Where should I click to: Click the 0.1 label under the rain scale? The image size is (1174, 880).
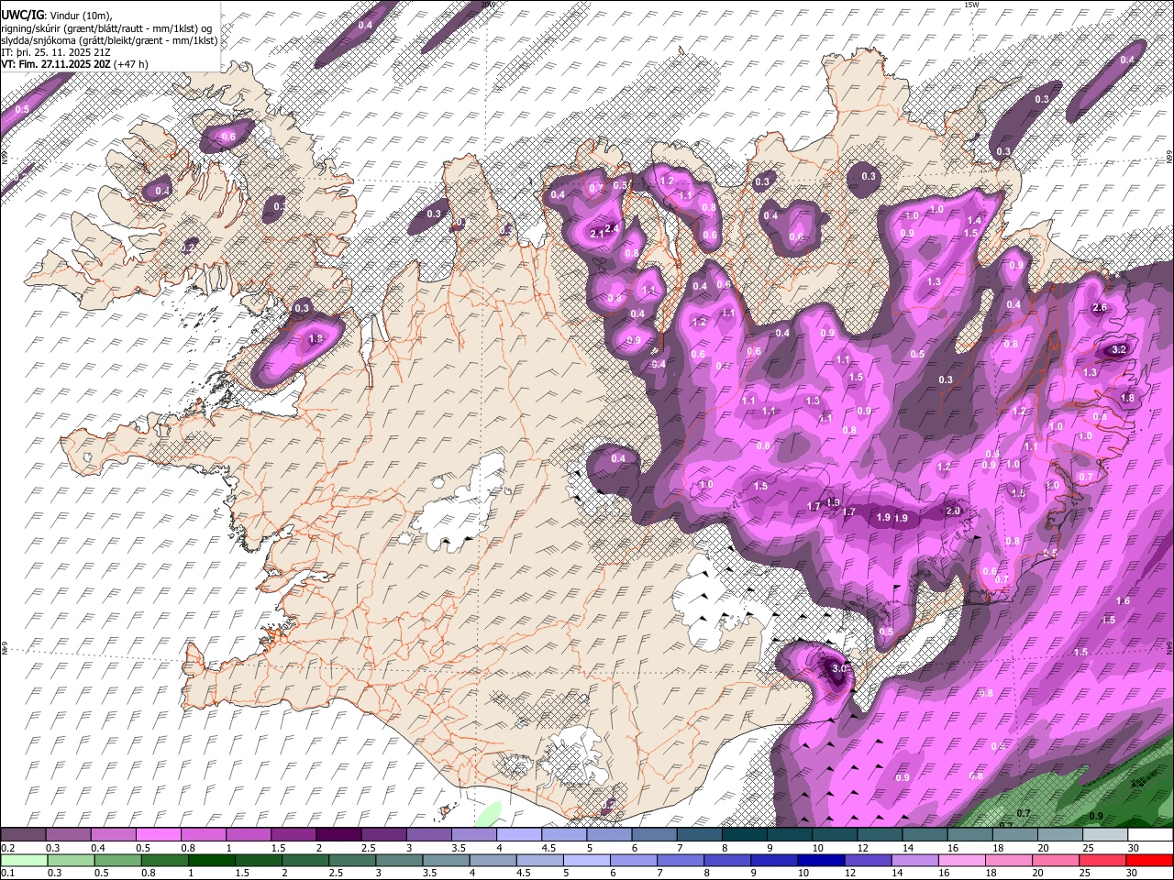tap(7, 874)
